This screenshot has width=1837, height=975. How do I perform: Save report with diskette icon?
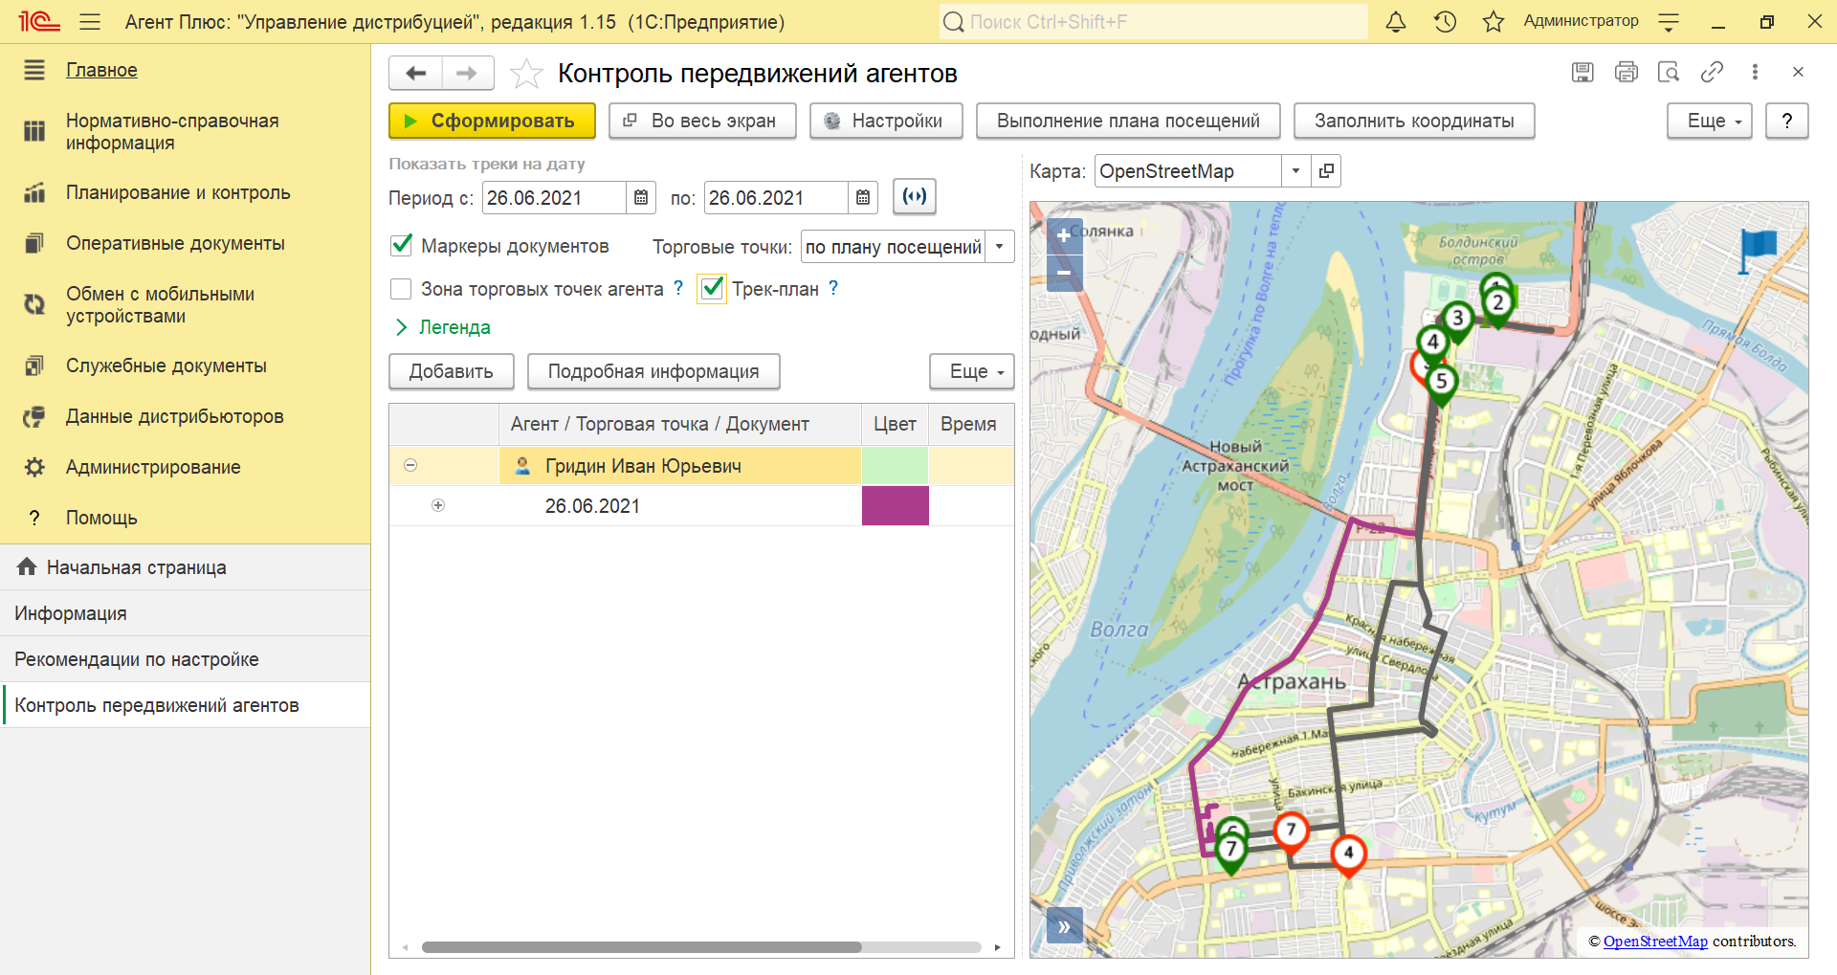pyautogui.click(x=1582, y=72)
